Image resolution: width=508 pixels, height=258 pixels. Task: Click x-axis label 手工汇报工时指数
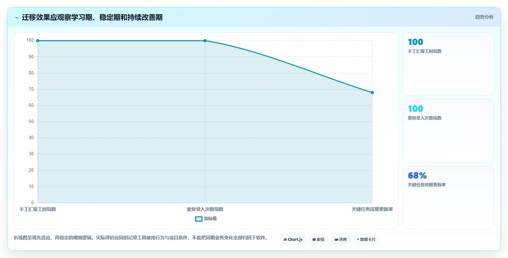click(38, 209)
